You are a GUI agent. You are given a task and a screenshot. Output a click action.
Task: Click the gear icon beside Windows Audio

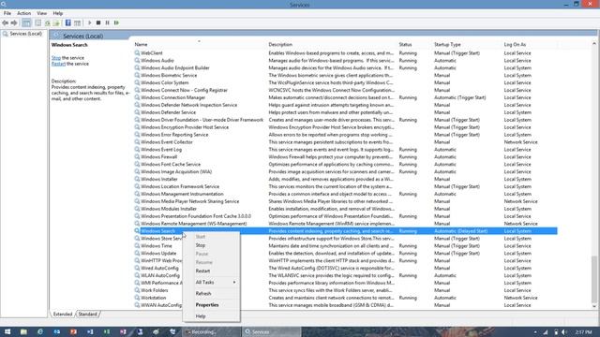[x=137, y=60]
